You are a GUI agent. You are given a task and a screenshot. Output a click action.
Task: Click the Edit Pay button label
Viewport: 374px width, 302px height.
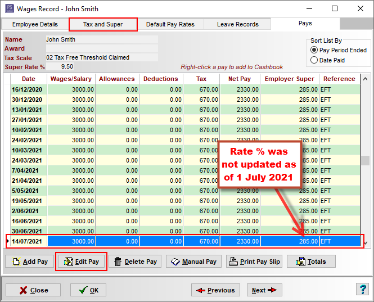click(87, 262)
